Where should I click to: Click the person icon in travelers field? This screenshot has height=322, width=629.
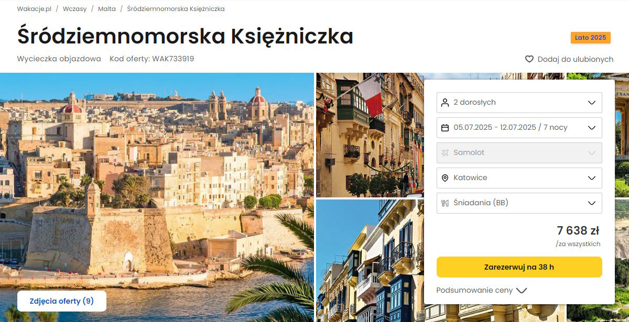click(x=445, y=103)
